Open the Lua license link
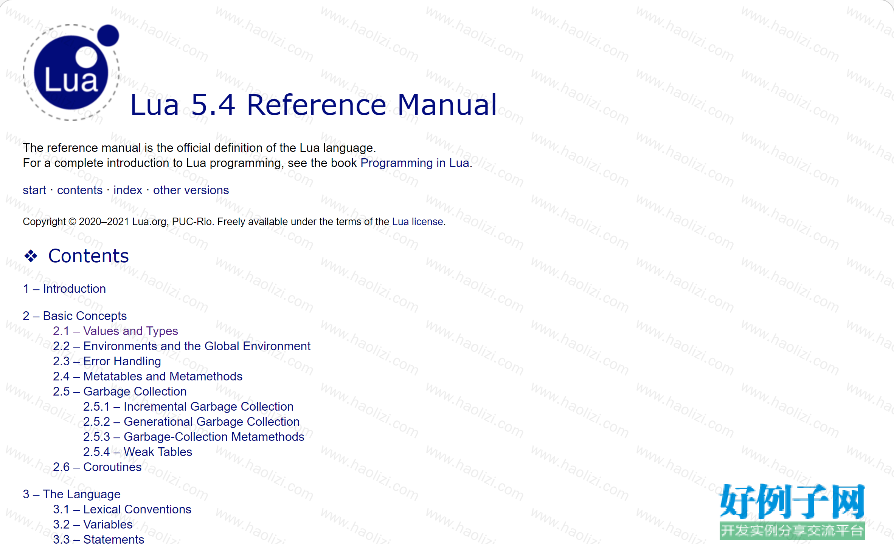 coord(418,222)
